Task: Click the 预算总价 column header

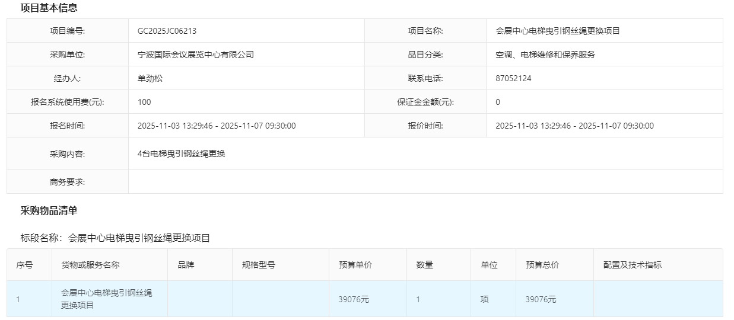Action: (542, 265)
